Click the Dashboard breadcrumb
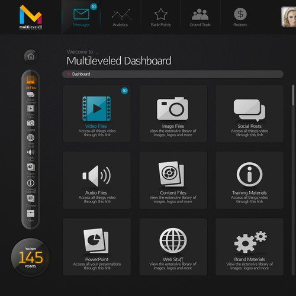This screenshot has height=296, width=296. coord(81,74)
